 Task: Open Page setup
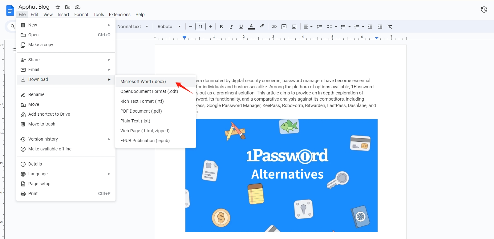pyautogui.click(x=66, y=184)
